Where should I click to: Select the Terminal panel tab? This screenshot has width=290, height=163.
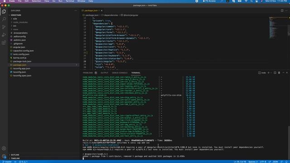click(x=136, y=73)
